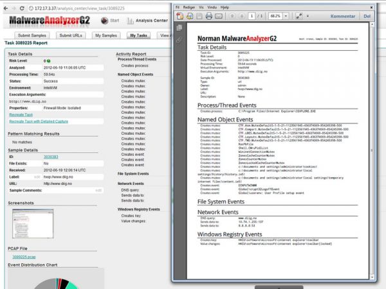Viewport: 386px width, 289px height.
Task: Edit the sample label using edit link
Action: point(37,177)
